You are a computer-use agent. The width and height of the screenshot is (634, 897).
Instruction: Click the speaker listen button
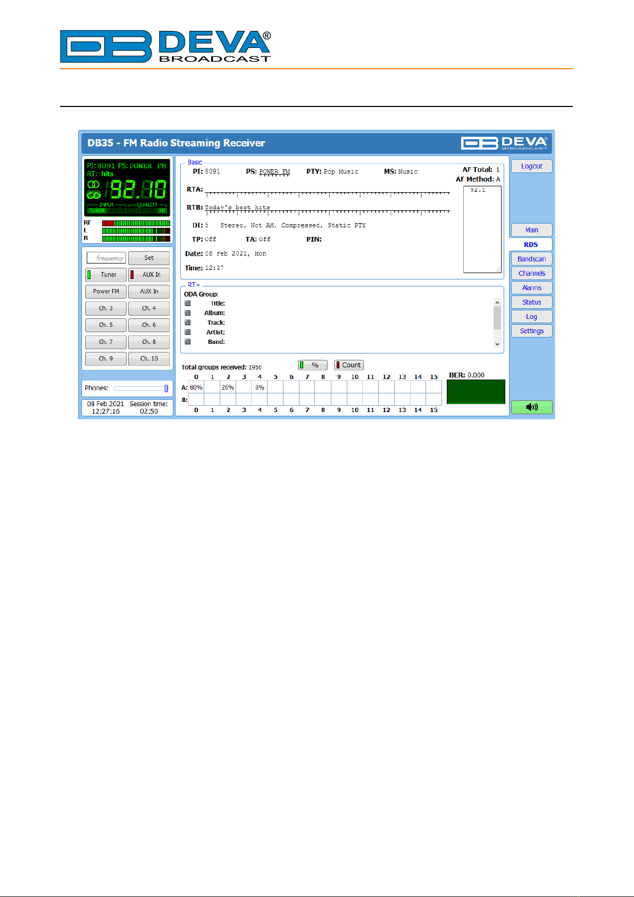click(531, 407)
